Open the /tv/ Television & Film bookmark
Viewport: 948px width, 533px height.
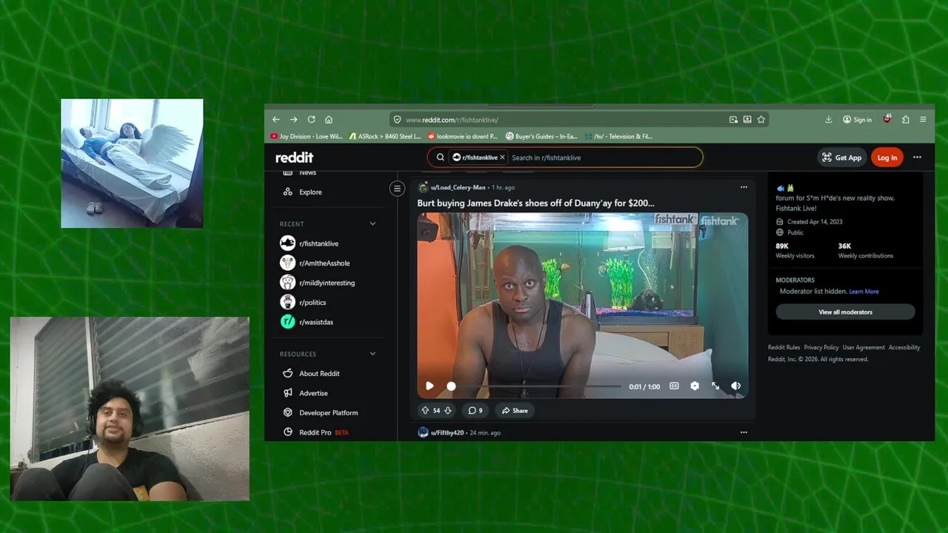618,136
